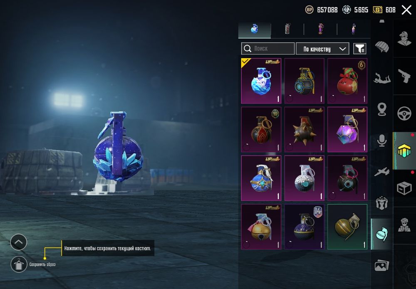Open the parachute skins category
This screenshot has width=416, height=289.
point(382,47)
